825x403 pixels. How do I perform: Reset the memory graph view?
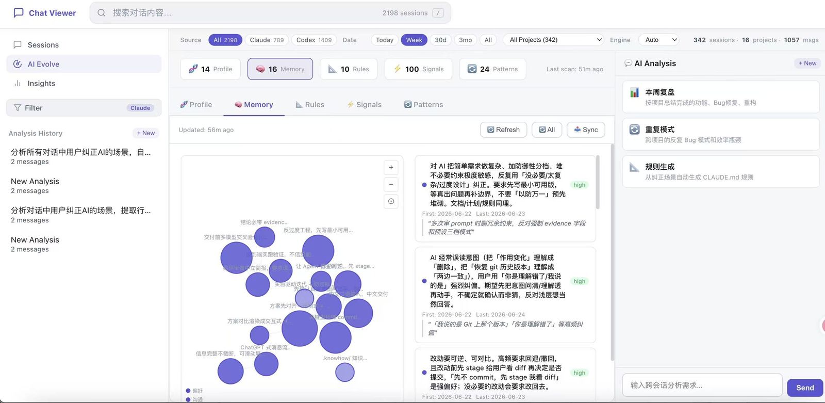391,201
